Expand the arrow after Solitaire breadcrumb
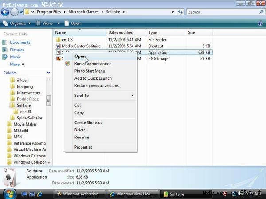 click(124, 12)
